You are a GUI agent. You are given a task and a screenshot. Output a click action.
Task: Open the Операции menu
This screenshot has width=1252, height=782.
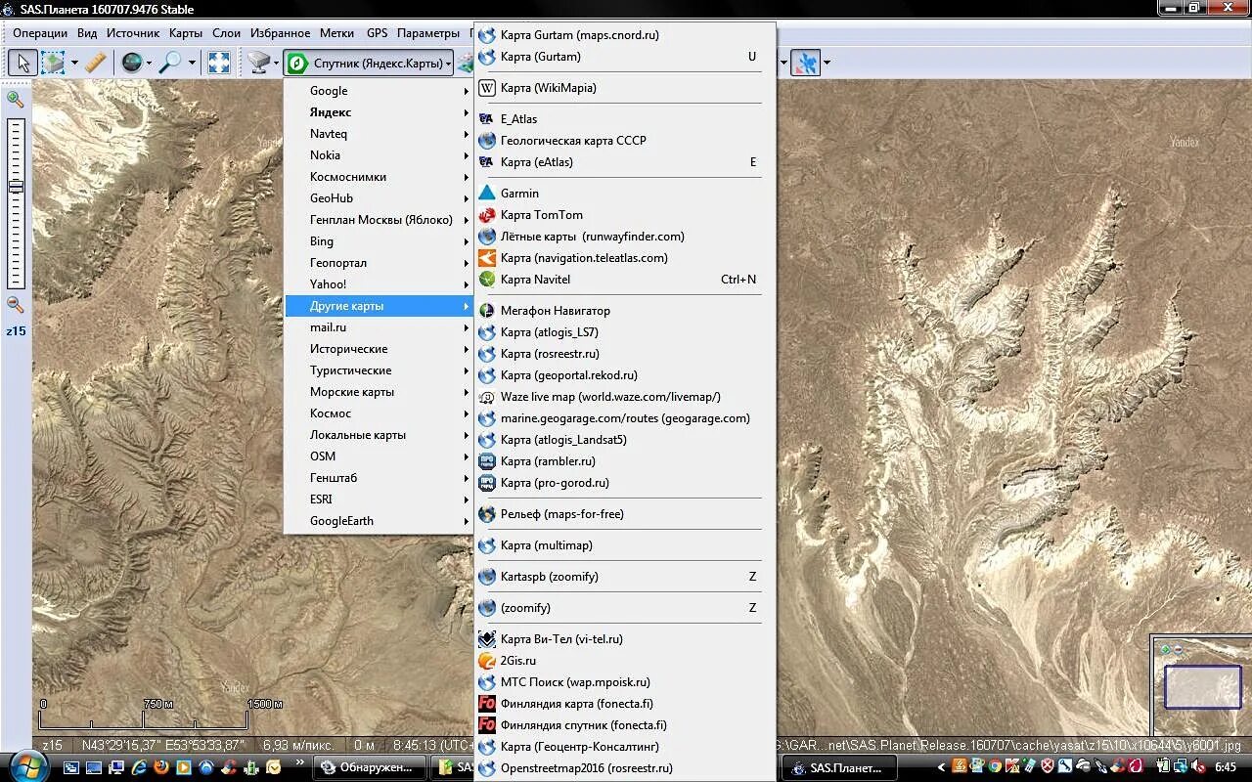40,33
